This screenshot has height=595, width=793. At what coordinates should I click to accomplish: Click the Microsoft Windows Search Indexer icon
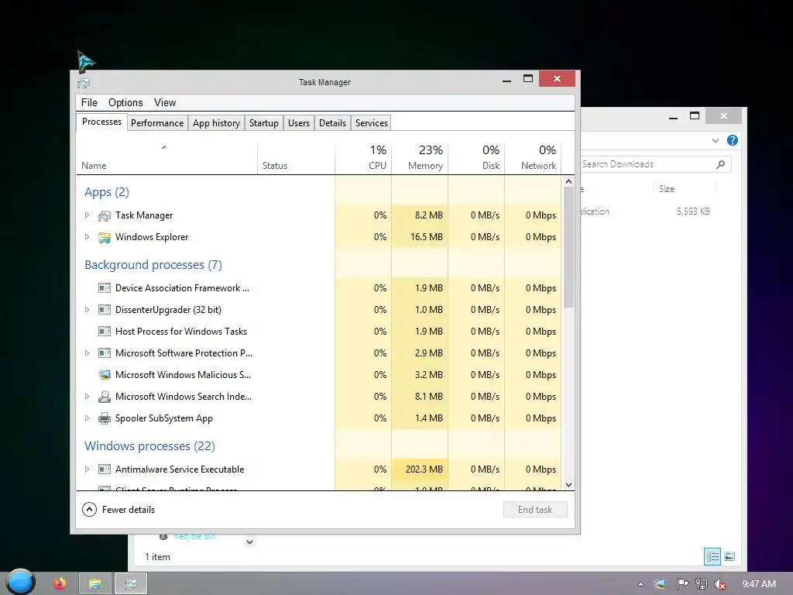(x=105, y=397)
